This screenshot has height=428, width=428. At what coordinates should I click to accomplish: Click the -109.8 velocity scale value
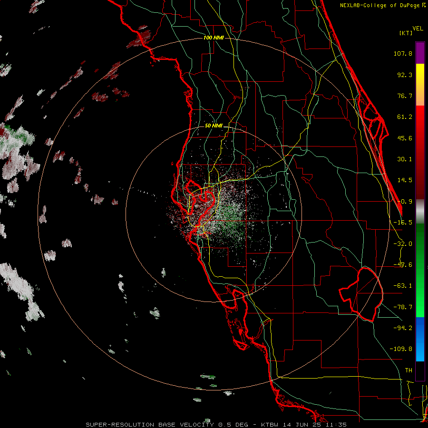(x=401, y=349)
